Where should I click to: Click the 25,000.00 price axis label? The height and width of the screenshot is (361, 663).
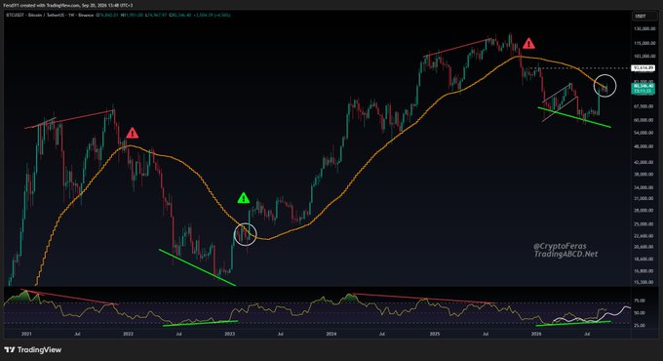click(643, 223)
